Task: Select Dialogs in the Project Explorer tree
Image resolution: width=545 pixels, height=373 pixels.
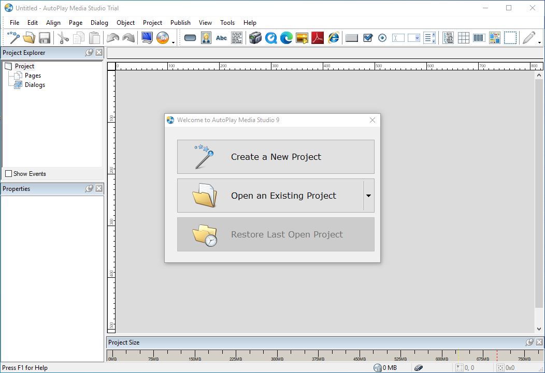Action: coord(35,85)
